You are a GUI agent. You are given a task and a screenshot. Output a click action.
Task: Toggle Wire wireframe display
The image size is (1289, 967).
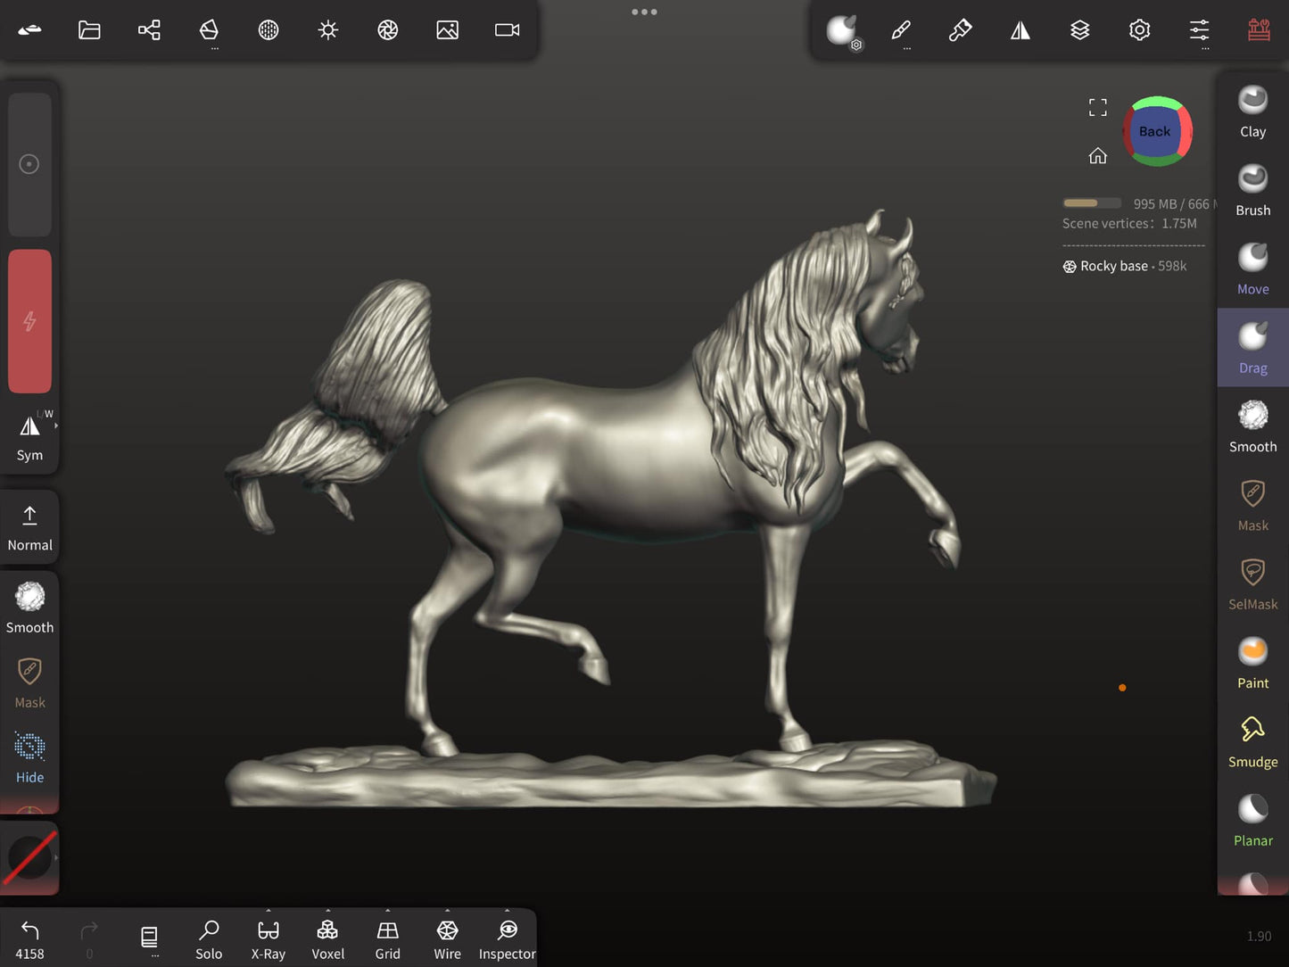click(447, 939)
